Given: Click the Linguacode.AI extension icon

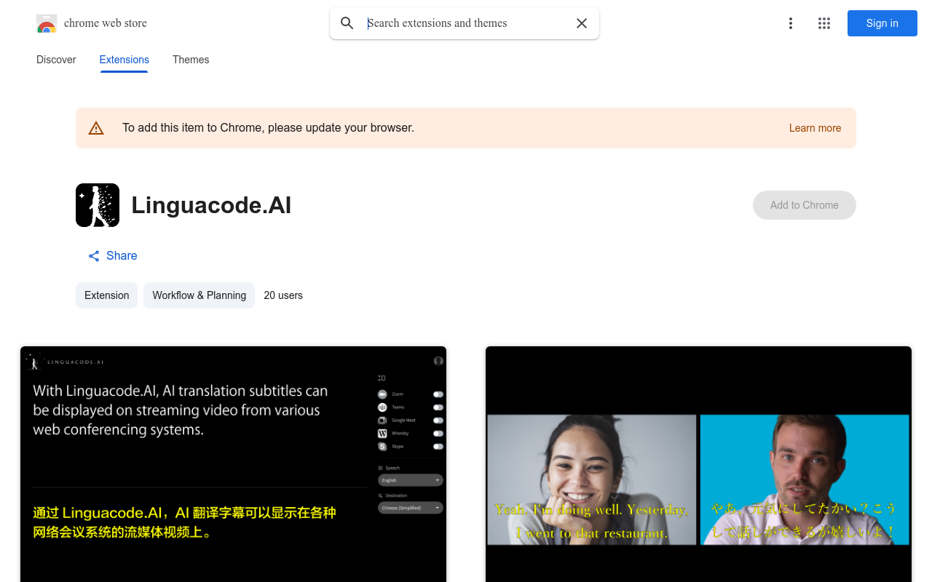Looking at the screenshot, I should [98, 205].
